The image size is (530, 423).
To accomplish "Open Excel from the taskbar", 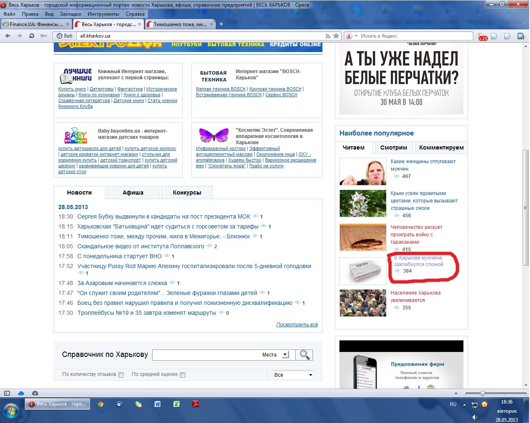I will click(x=177, y=404).
